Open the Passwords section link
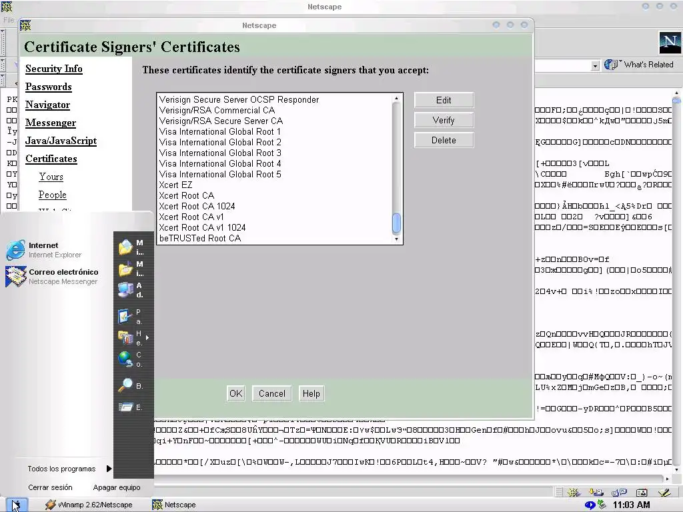 click(48, 87)
